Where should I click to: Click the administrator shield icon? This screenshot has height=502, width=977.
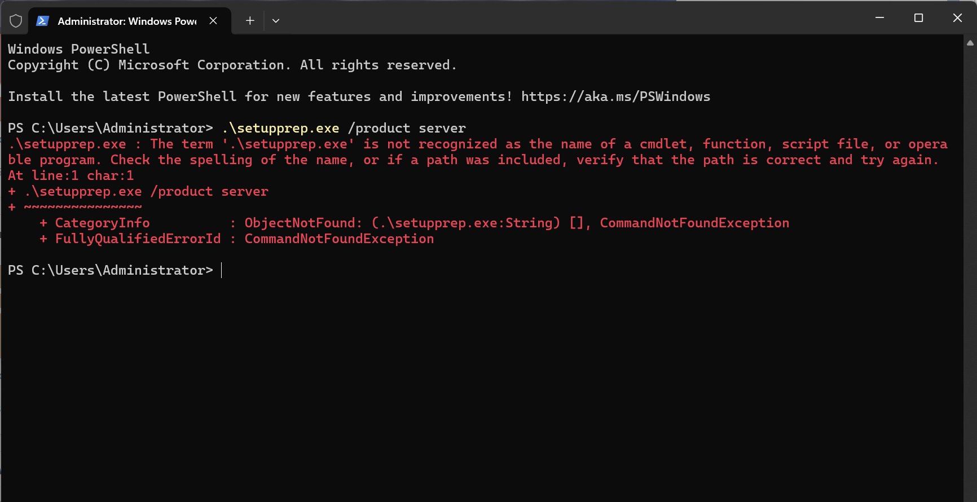[x=16, y=21]
